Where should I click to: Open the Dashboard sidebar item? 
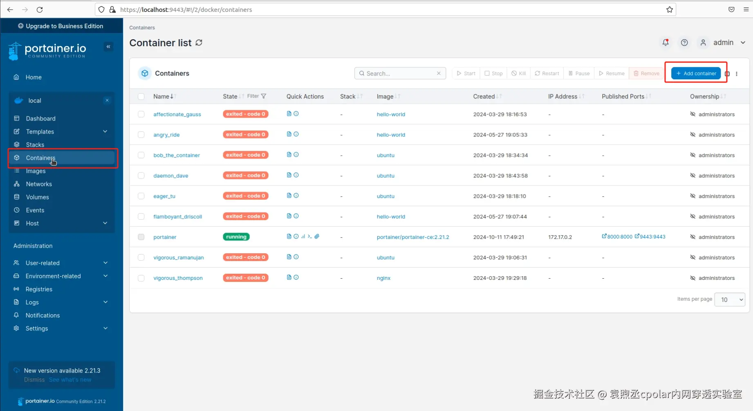[40, 118]
